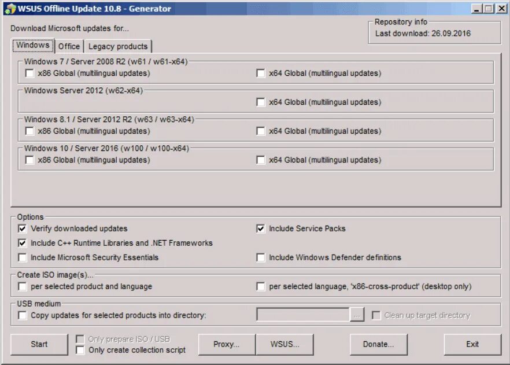Switch to the Office tab

click(68, 46)
